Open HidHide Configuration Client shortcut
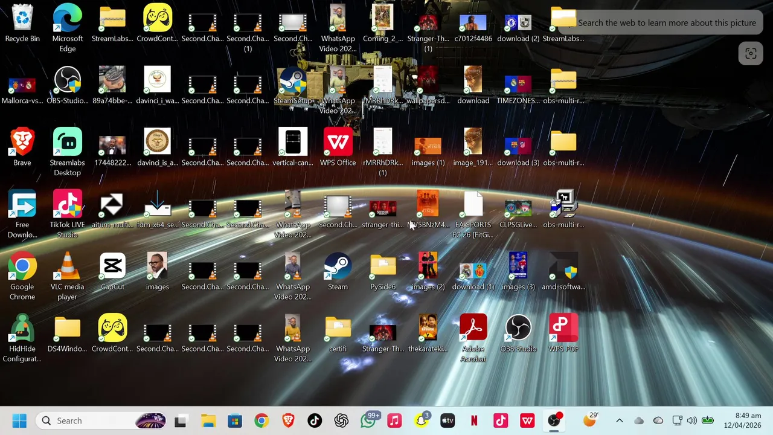The image size is (773, 435). (x=22, y=338)
